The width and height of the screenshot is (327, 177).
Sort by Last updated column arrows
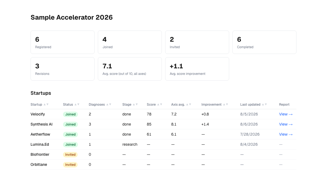[264, 104]
